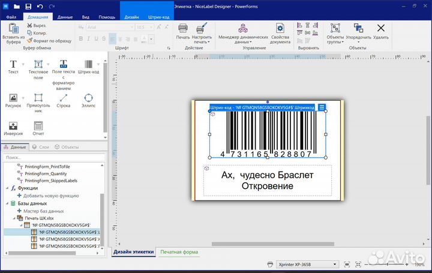Switch to Объекты panel tab
Screen dimensions: 432x273
67,147
